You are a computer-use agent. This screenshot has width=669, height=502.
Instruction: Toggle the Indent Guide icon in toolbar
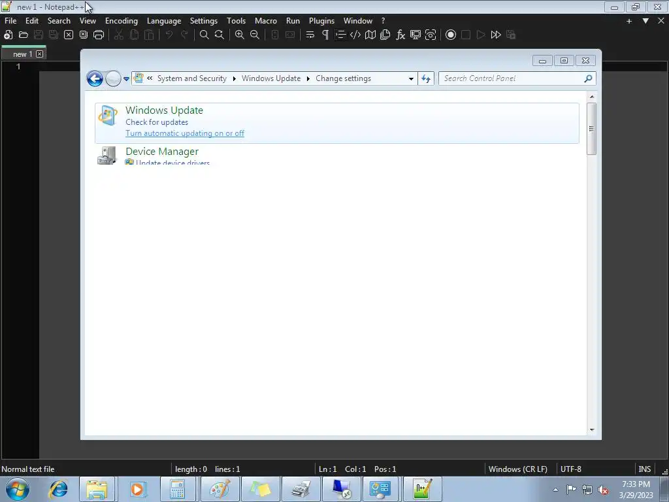pyautogui.click(x=340, y=35)
